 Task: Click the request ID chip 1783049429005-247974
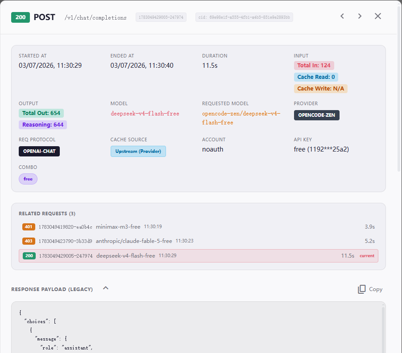point(161,17)
